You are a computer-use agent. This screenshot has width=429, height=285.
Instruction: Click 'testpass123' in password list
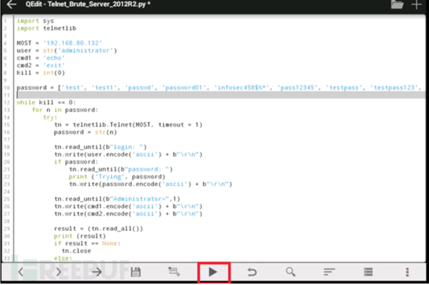395,88
